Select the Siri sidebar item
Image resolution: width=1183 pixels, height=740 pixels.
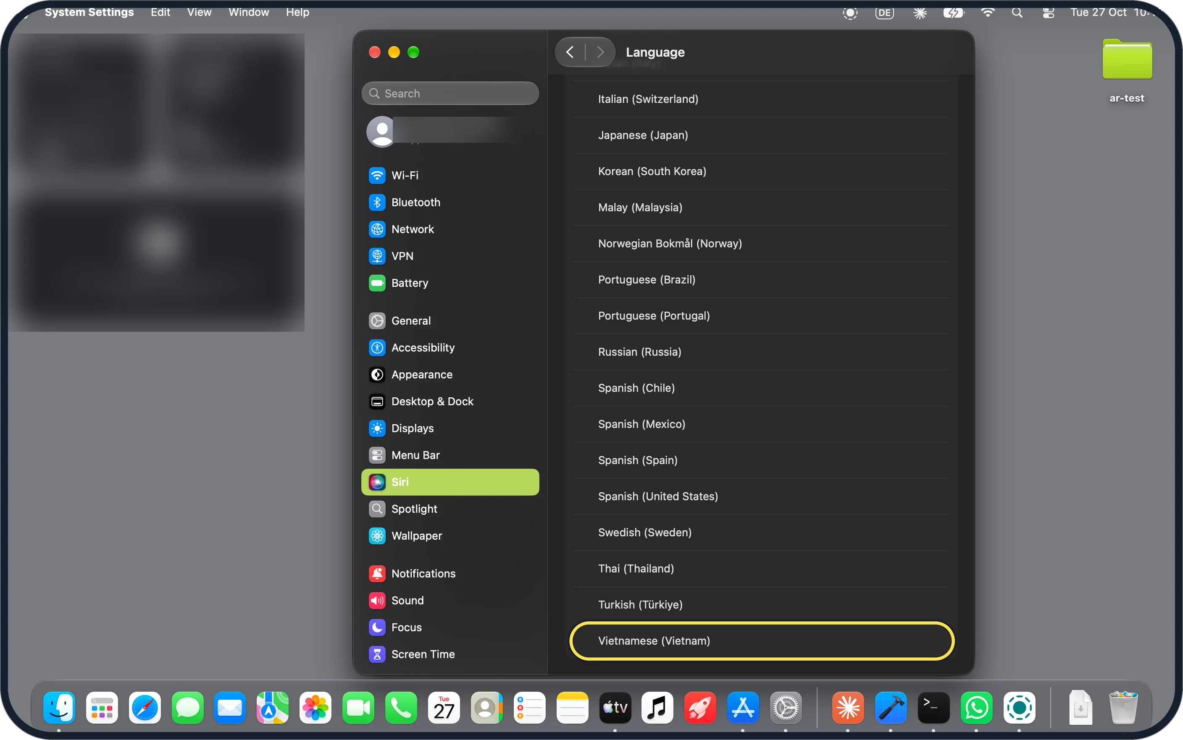(x=450, y=482)
